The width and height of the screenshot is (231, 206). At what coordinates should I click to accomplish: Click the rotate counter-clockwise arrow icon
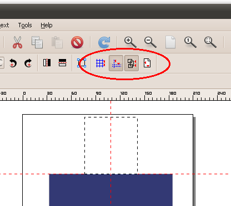click(13, 63)
